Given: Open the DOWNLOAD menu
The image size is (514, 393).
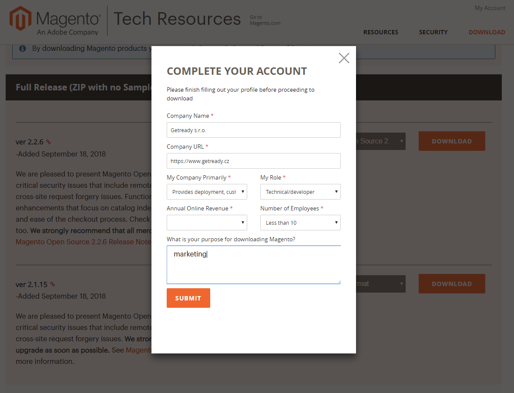Looking at the screenshot, I should pyautogui.click(x=487, y=32).
